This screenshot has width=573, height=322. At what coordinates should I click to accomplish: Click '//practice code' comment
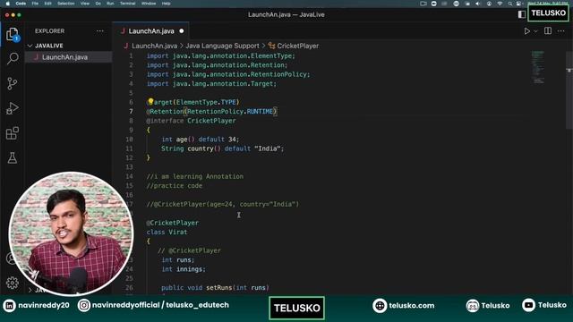175,186
